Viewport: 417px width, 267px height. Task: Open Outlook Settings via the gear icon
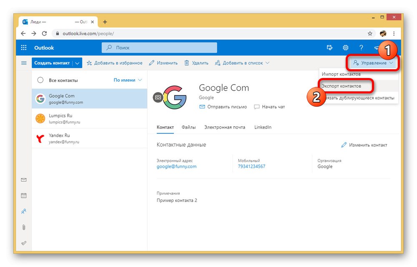coord(345,48)
